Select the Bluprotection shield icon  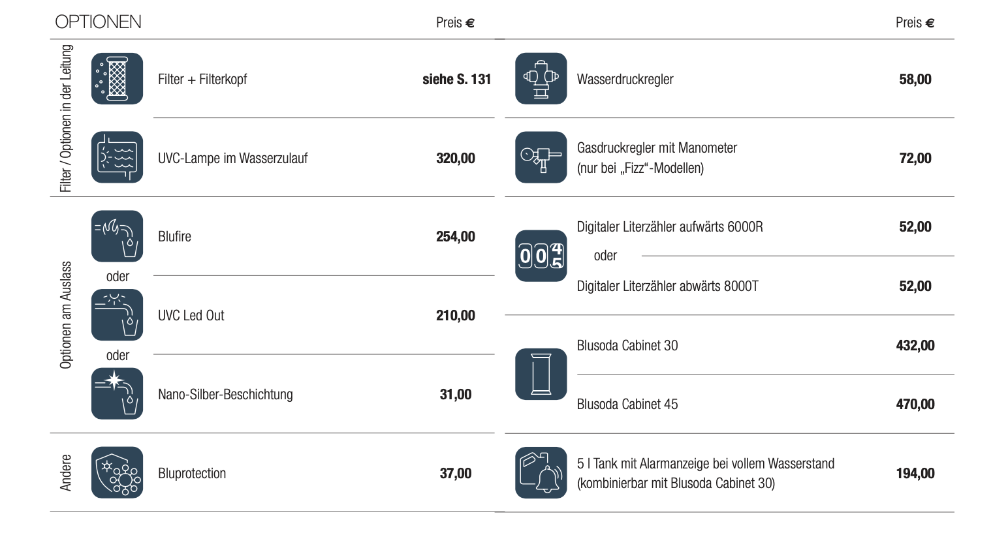click(x=117, y=472)
